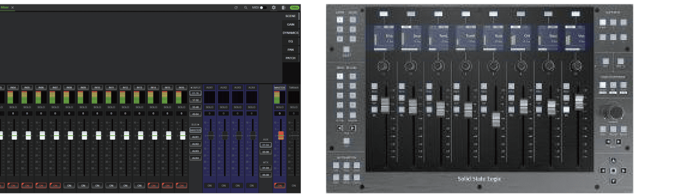The width and height of the screenshot is (673, 195).
Task: Click the refresh icon in the top bar
Action: pyautogui.click(x=236, y=8)
